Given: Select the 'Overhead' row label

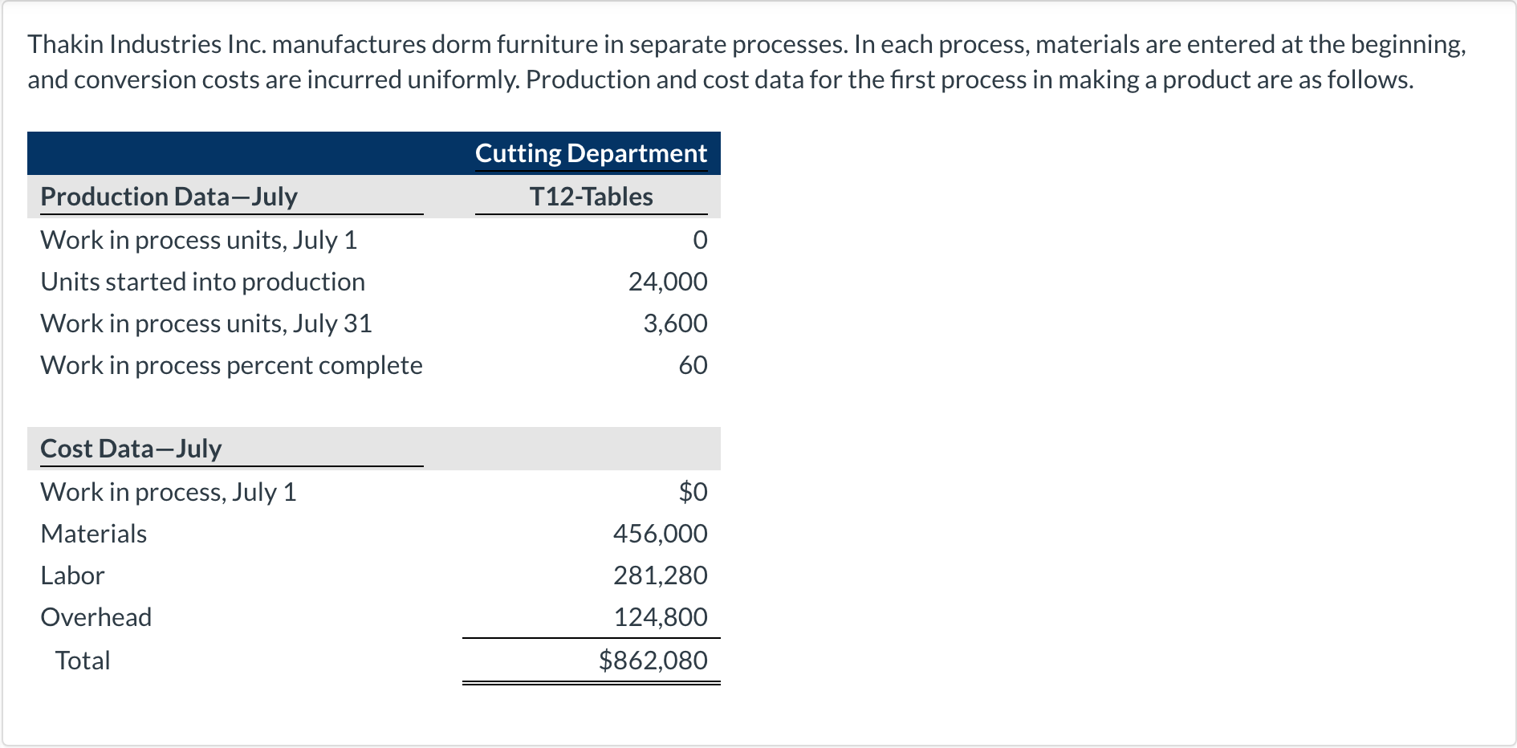Looking at the screenshot, I should [96, 617].
